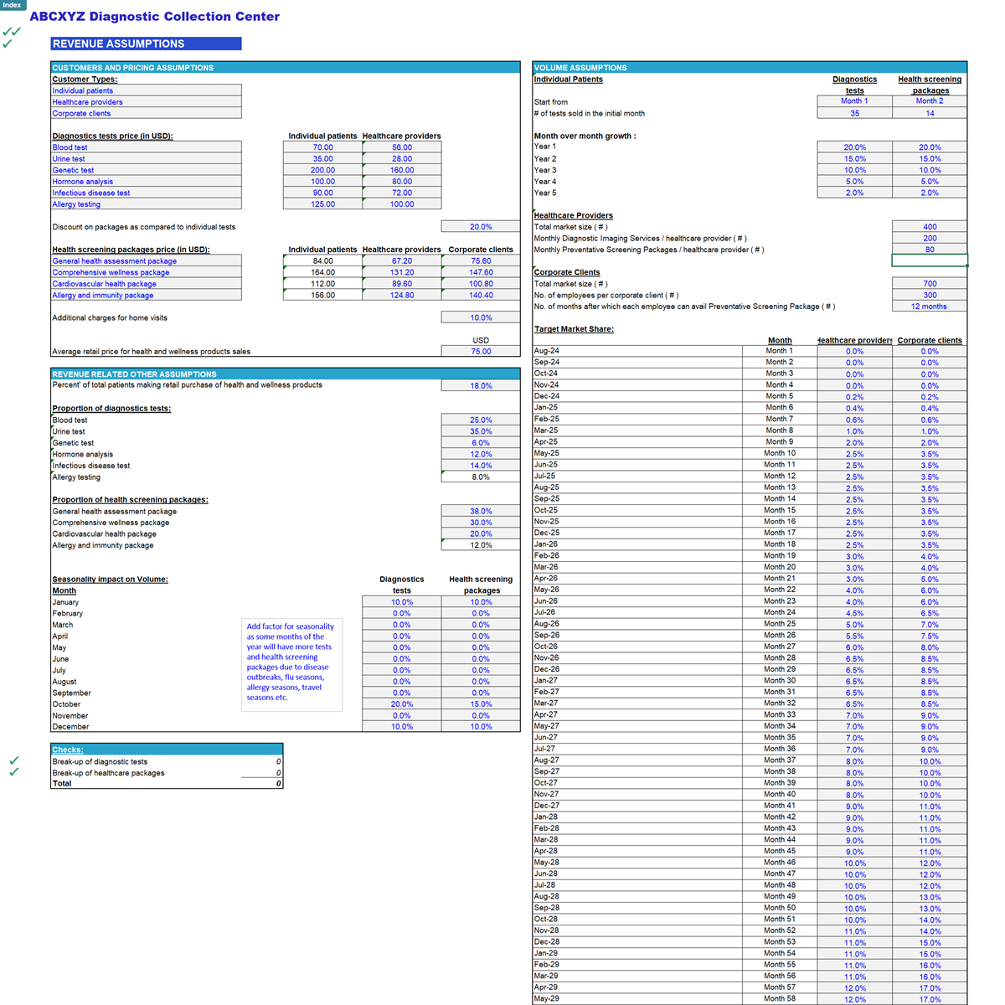Select healthcare providers total market size 400
The height and width of the screenshot is (1005, 1005).
930,227
